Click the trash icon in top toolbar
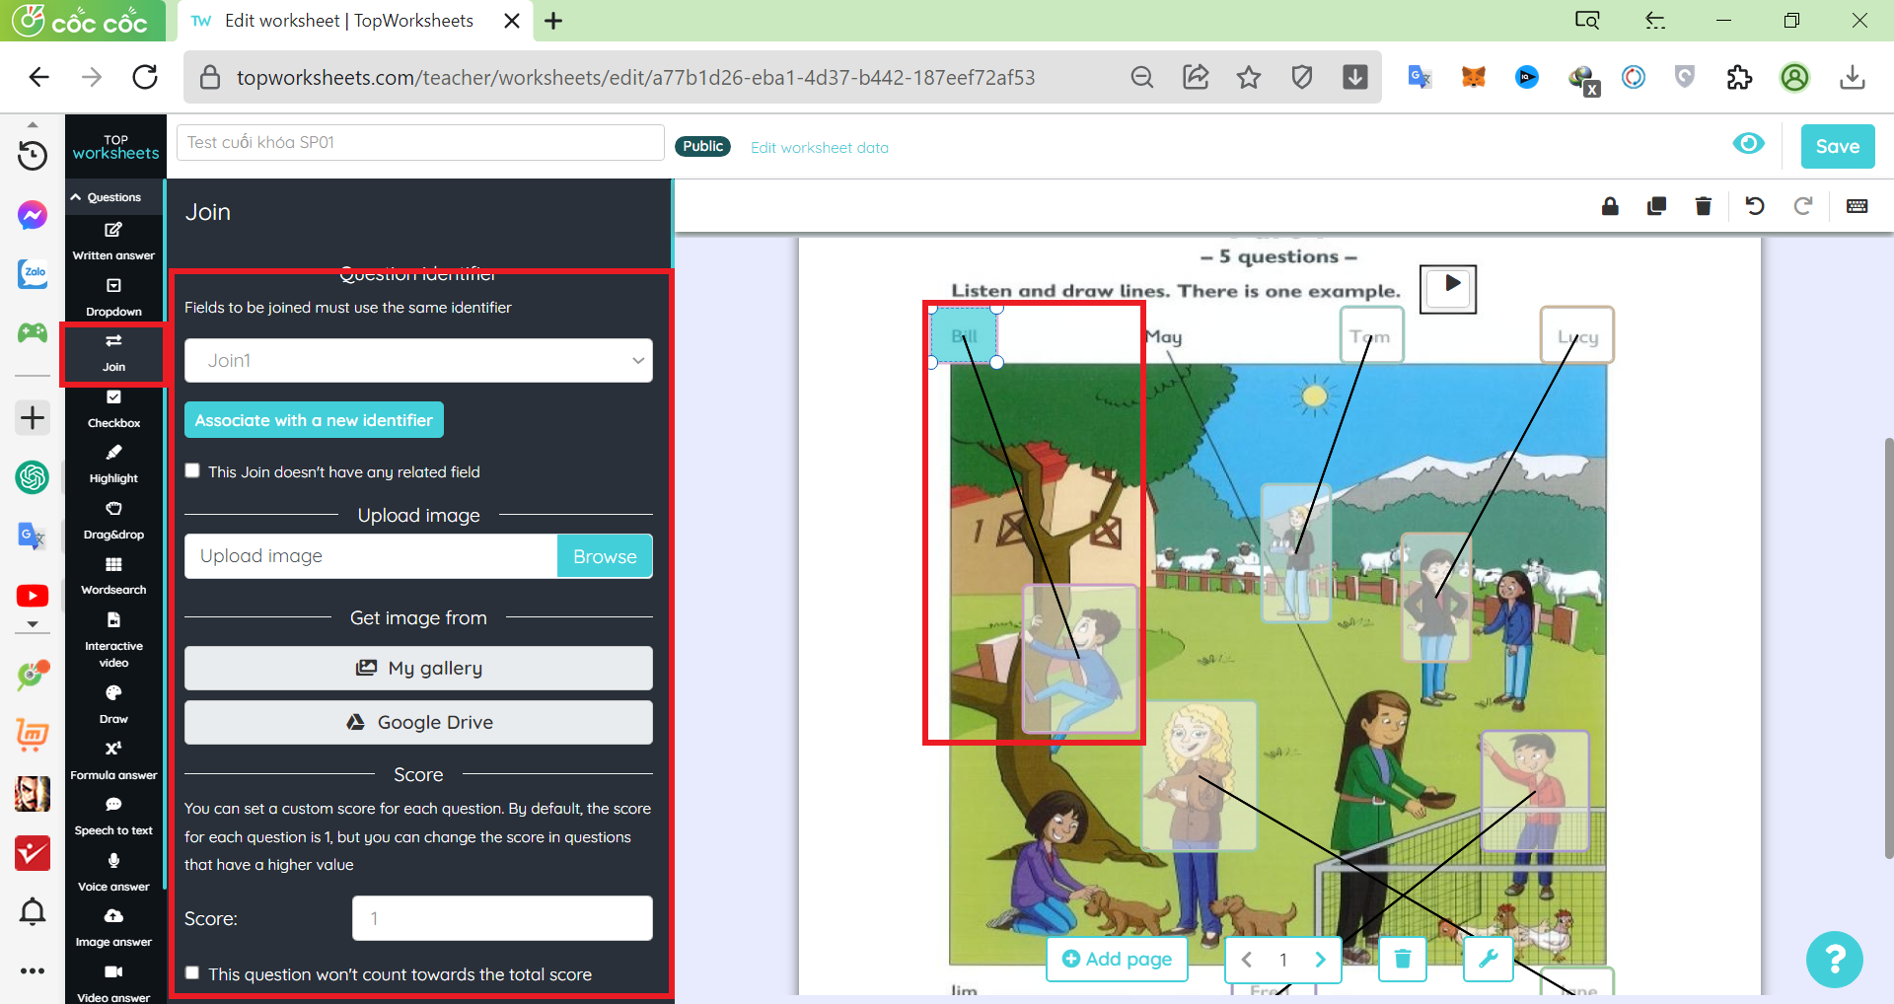Screen dimensions: 1894x1004 (1703, 206)
